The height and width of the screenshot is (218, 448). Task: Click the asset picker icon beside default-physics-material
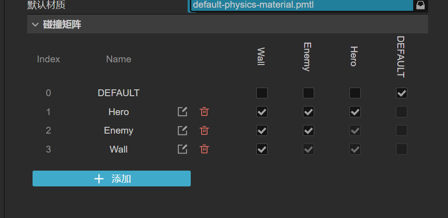tap(420, 5)
